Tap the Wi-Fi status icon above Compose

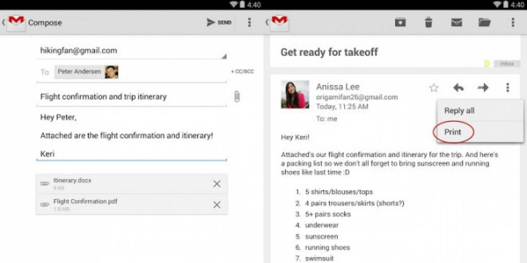[x=234, y=4]
